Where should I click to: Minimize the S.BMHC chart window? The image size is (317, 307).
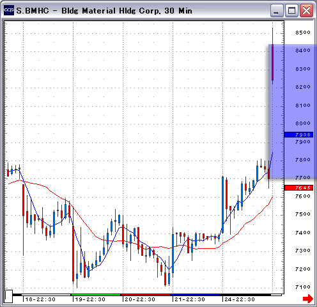pyautogui.click(x=277, y=10)
